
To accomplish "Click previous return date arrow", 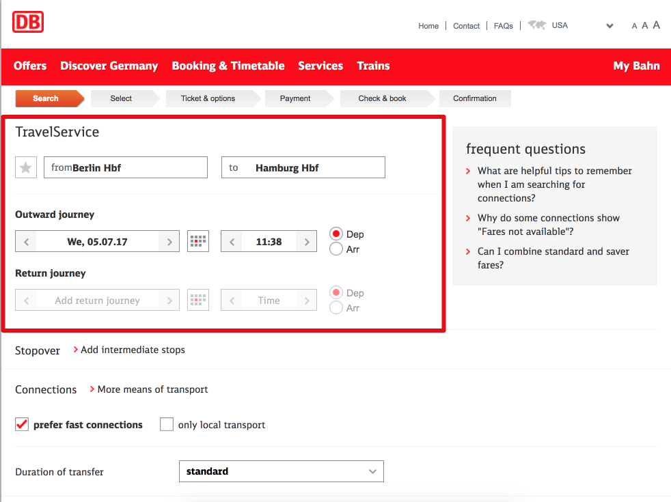I will (26, 300).
